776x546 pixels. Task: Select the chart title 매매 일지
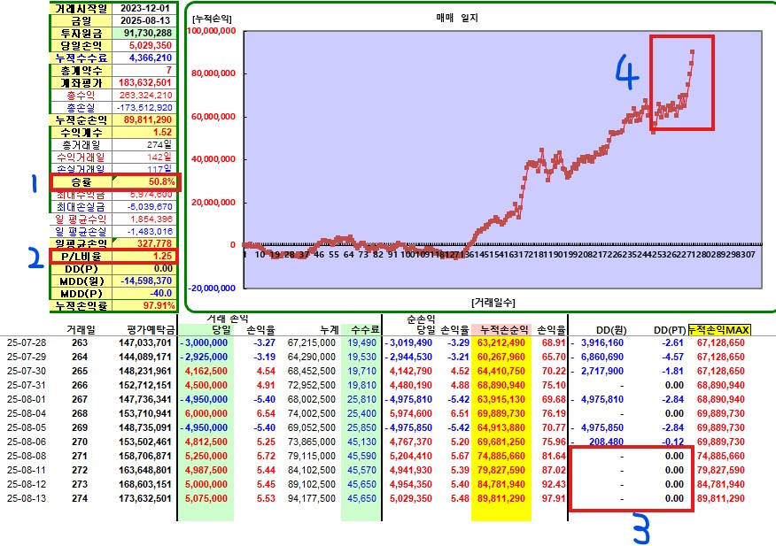457,18
